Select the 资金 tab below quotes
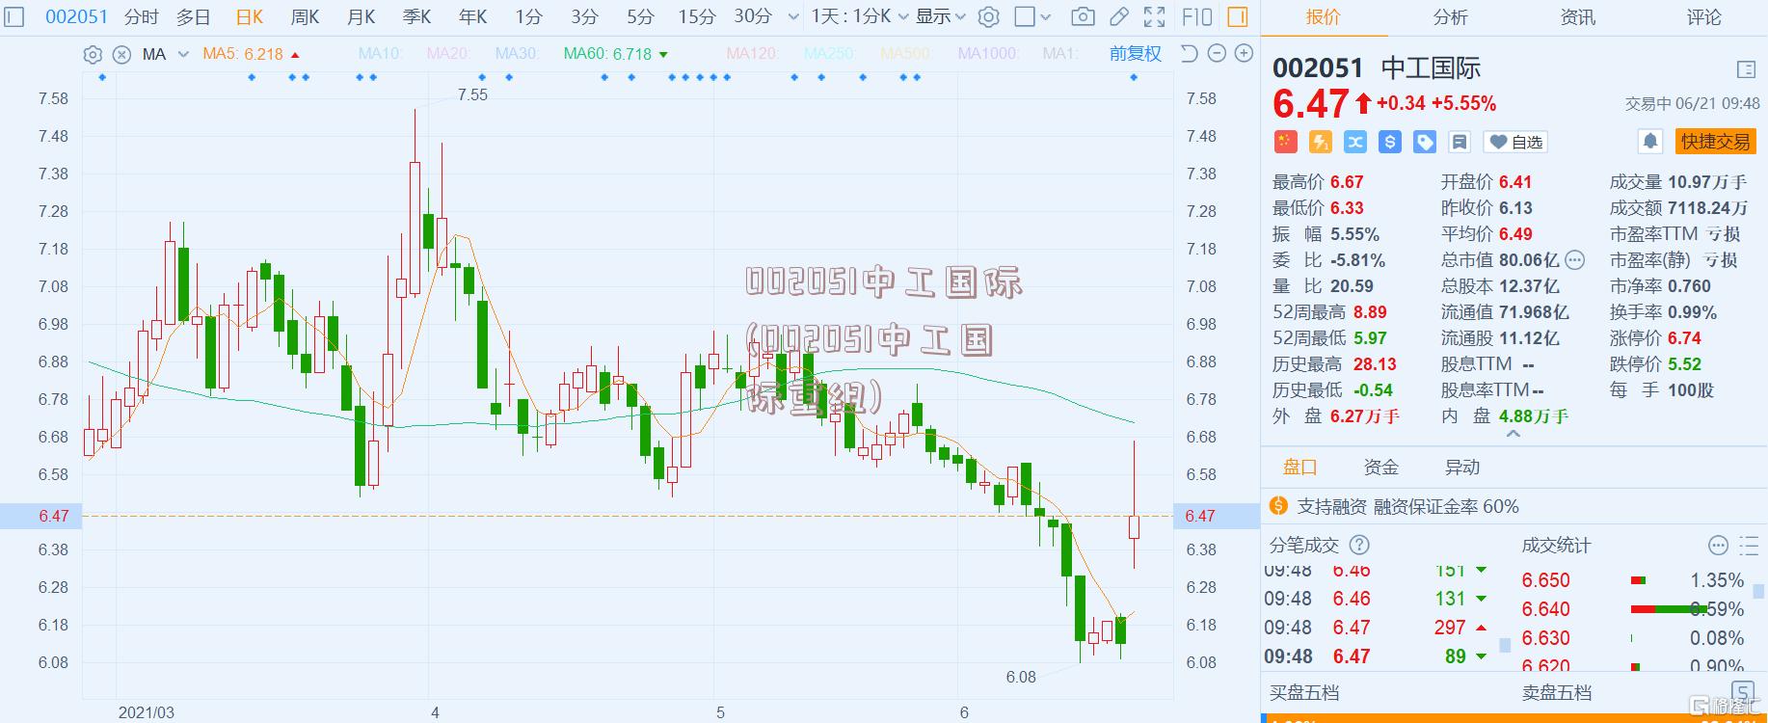Screen dimensions: 1768x723 coord(1380,468)
